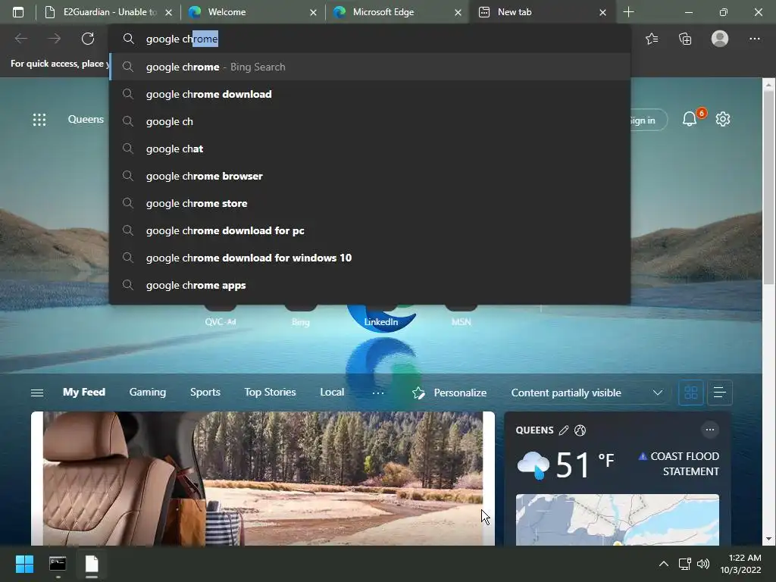
Task: Open the MSN quick link
Action: pyautogui.click(x=461, y=321)
